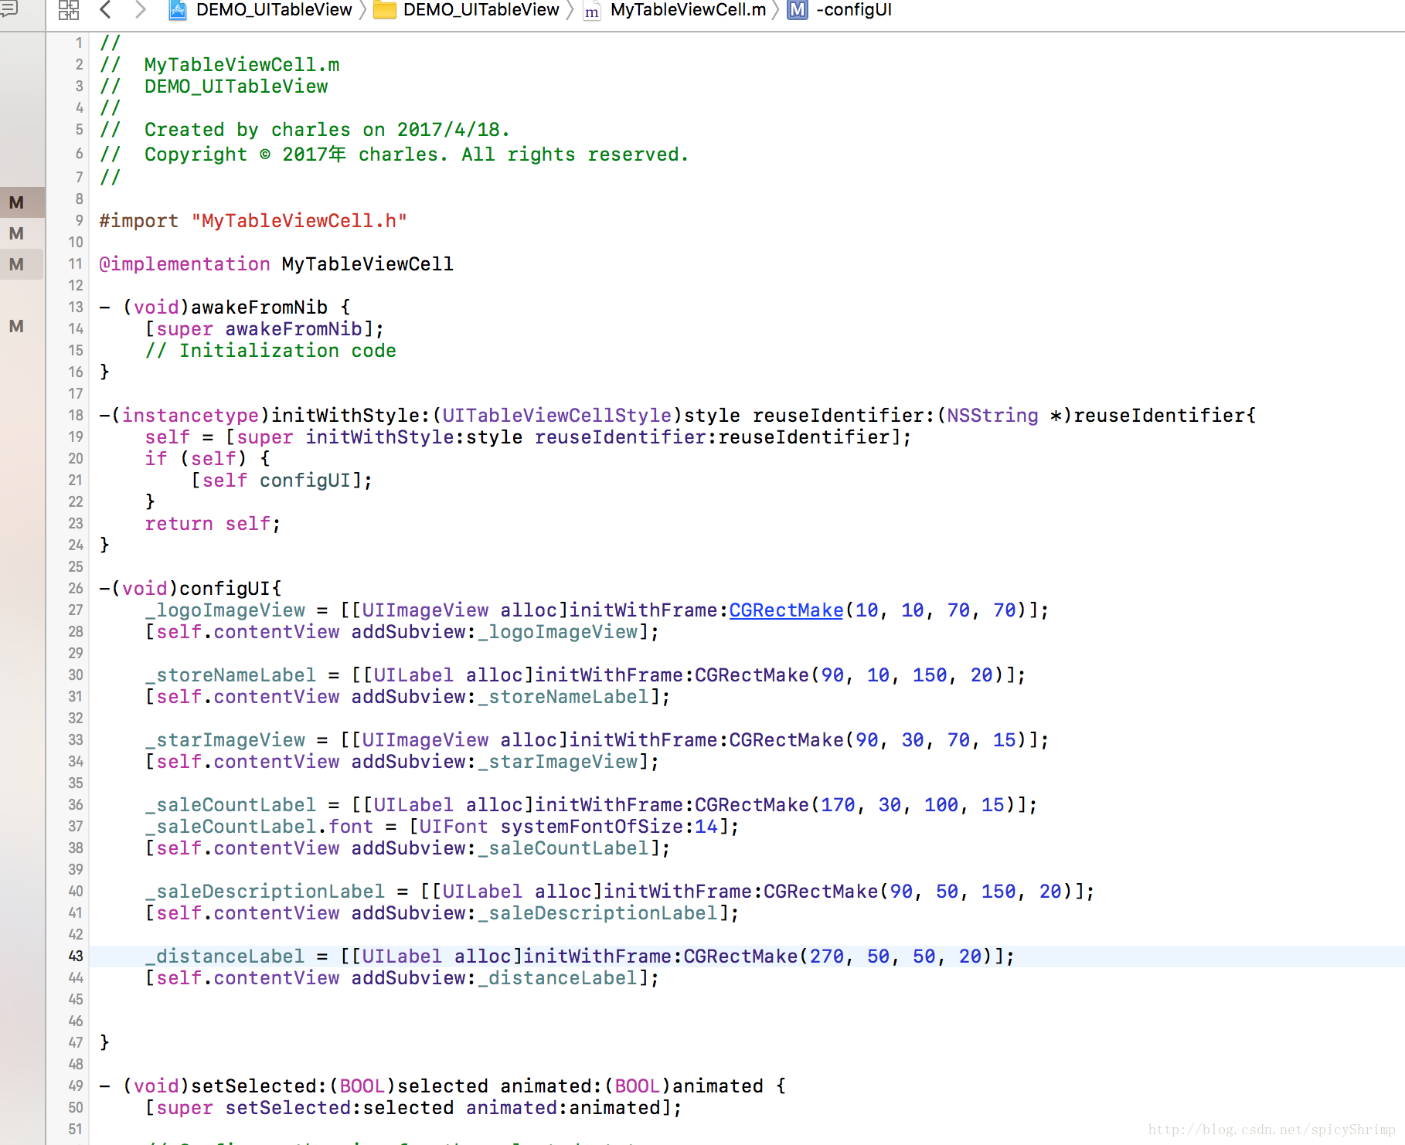Click the NSString type on line 18

pos(993,416)
